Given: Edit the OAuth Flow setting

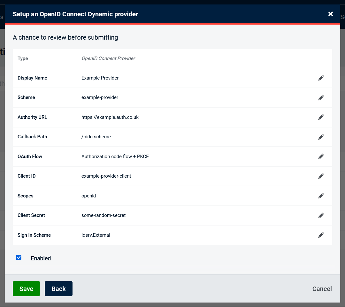Looking at the screenshot, I should (321, 157).
